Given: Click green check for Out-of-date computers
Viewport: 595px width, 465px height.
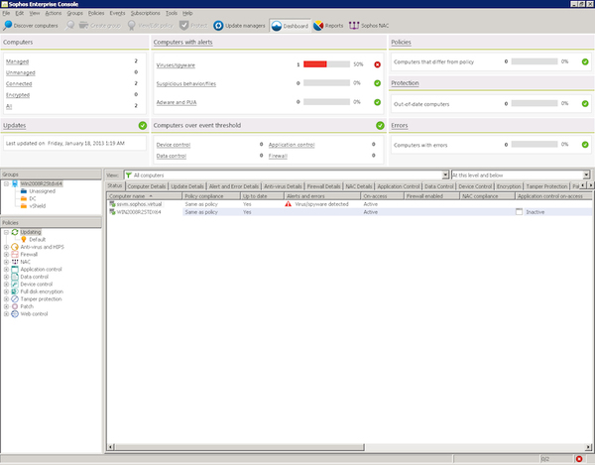Looking at the screenshot, I should click(x=585, y=103).
